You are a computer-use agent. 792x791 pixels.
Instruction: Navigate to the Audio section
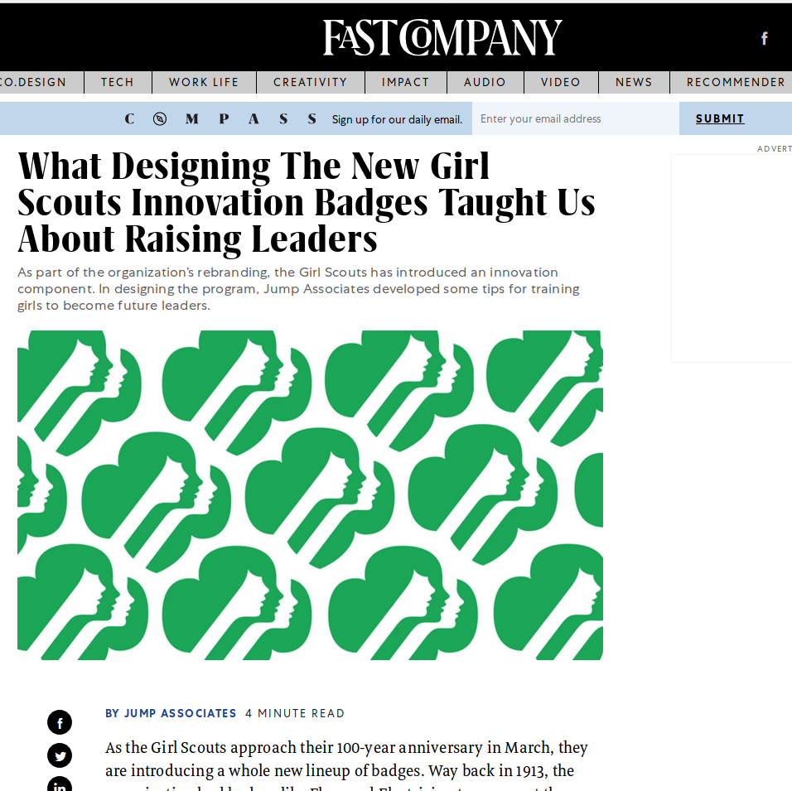[x=485, y=82]
